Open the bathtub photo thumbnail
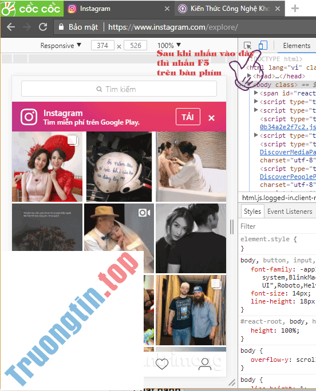This screenshot has height=391, width=316. point(191,166)
